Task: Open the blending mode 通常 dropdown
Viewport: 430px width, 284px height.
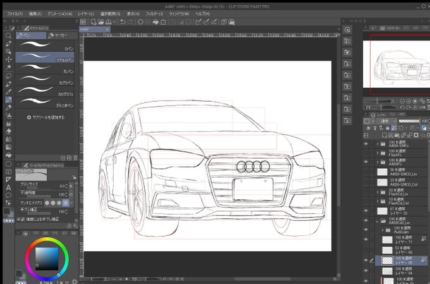Action: coord(386,121)
